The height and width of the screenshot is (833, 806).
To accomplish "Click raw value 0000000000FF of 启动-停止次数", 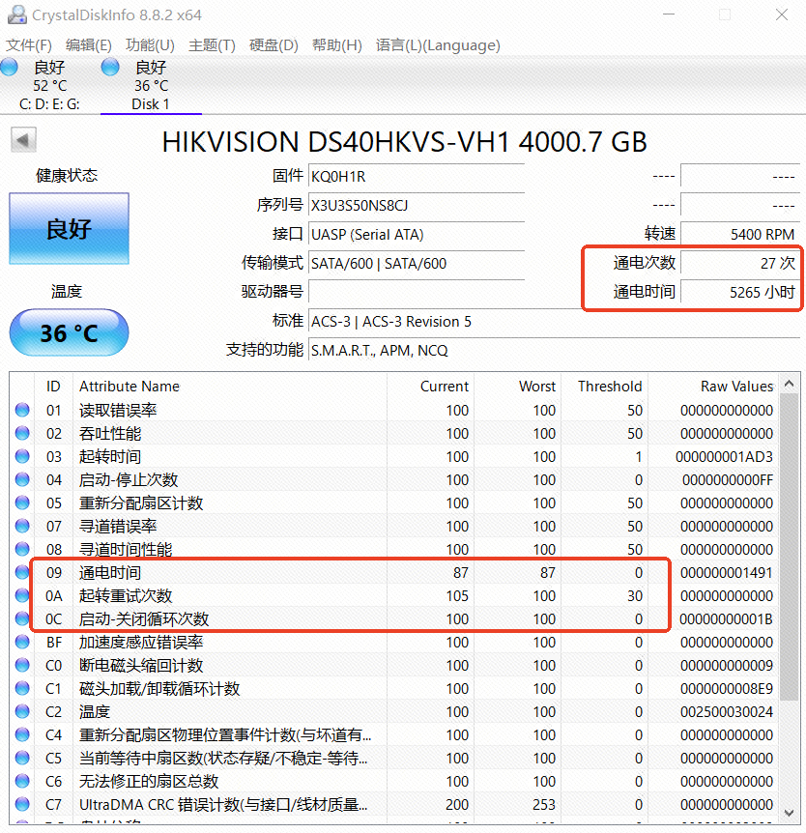I will click(728, 479).
